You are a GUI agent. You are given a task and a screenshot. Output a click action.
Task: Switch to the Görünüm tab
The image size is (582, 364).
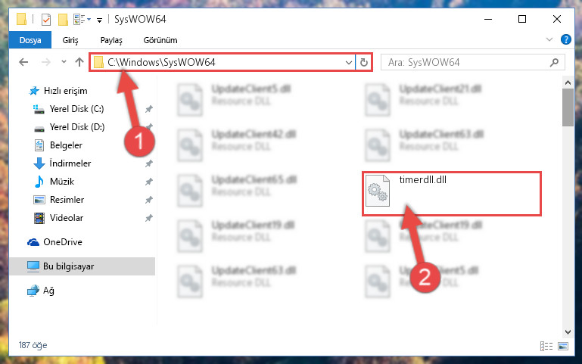coord(160,40)
